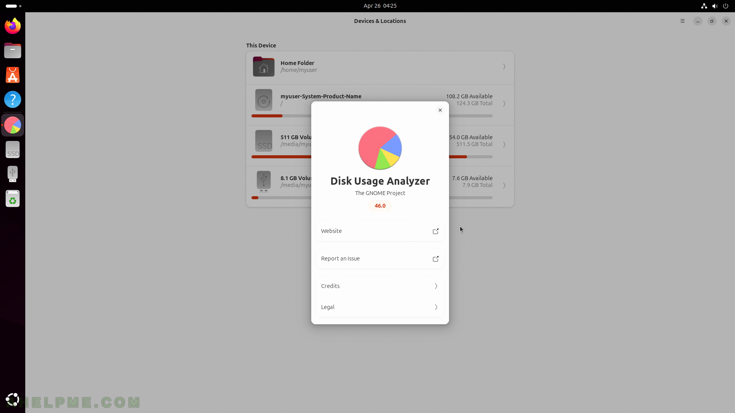Screen dimensions: 735x413
Task: Open Report an Issue
Action: tap(380, 259)
